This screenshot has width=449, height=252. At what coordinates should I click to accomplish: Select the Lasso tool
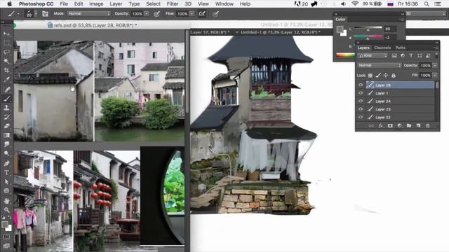(x=6, y=52)
